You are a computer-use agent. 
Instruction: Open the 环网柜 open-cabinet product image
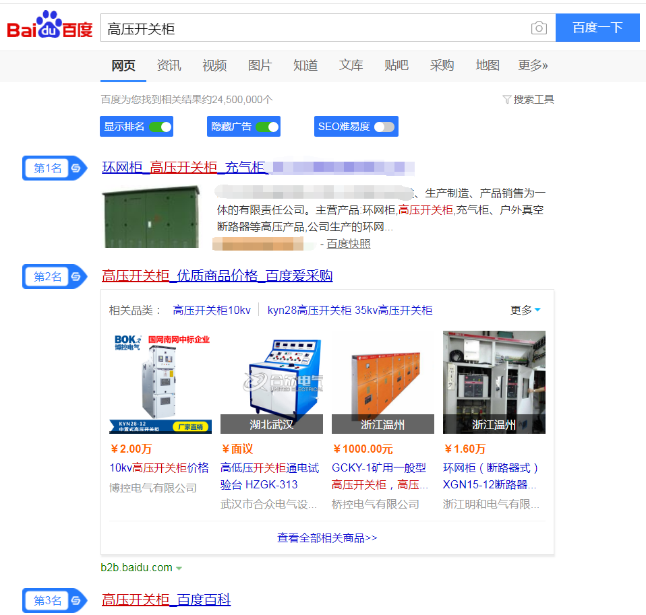click(494, 383)
